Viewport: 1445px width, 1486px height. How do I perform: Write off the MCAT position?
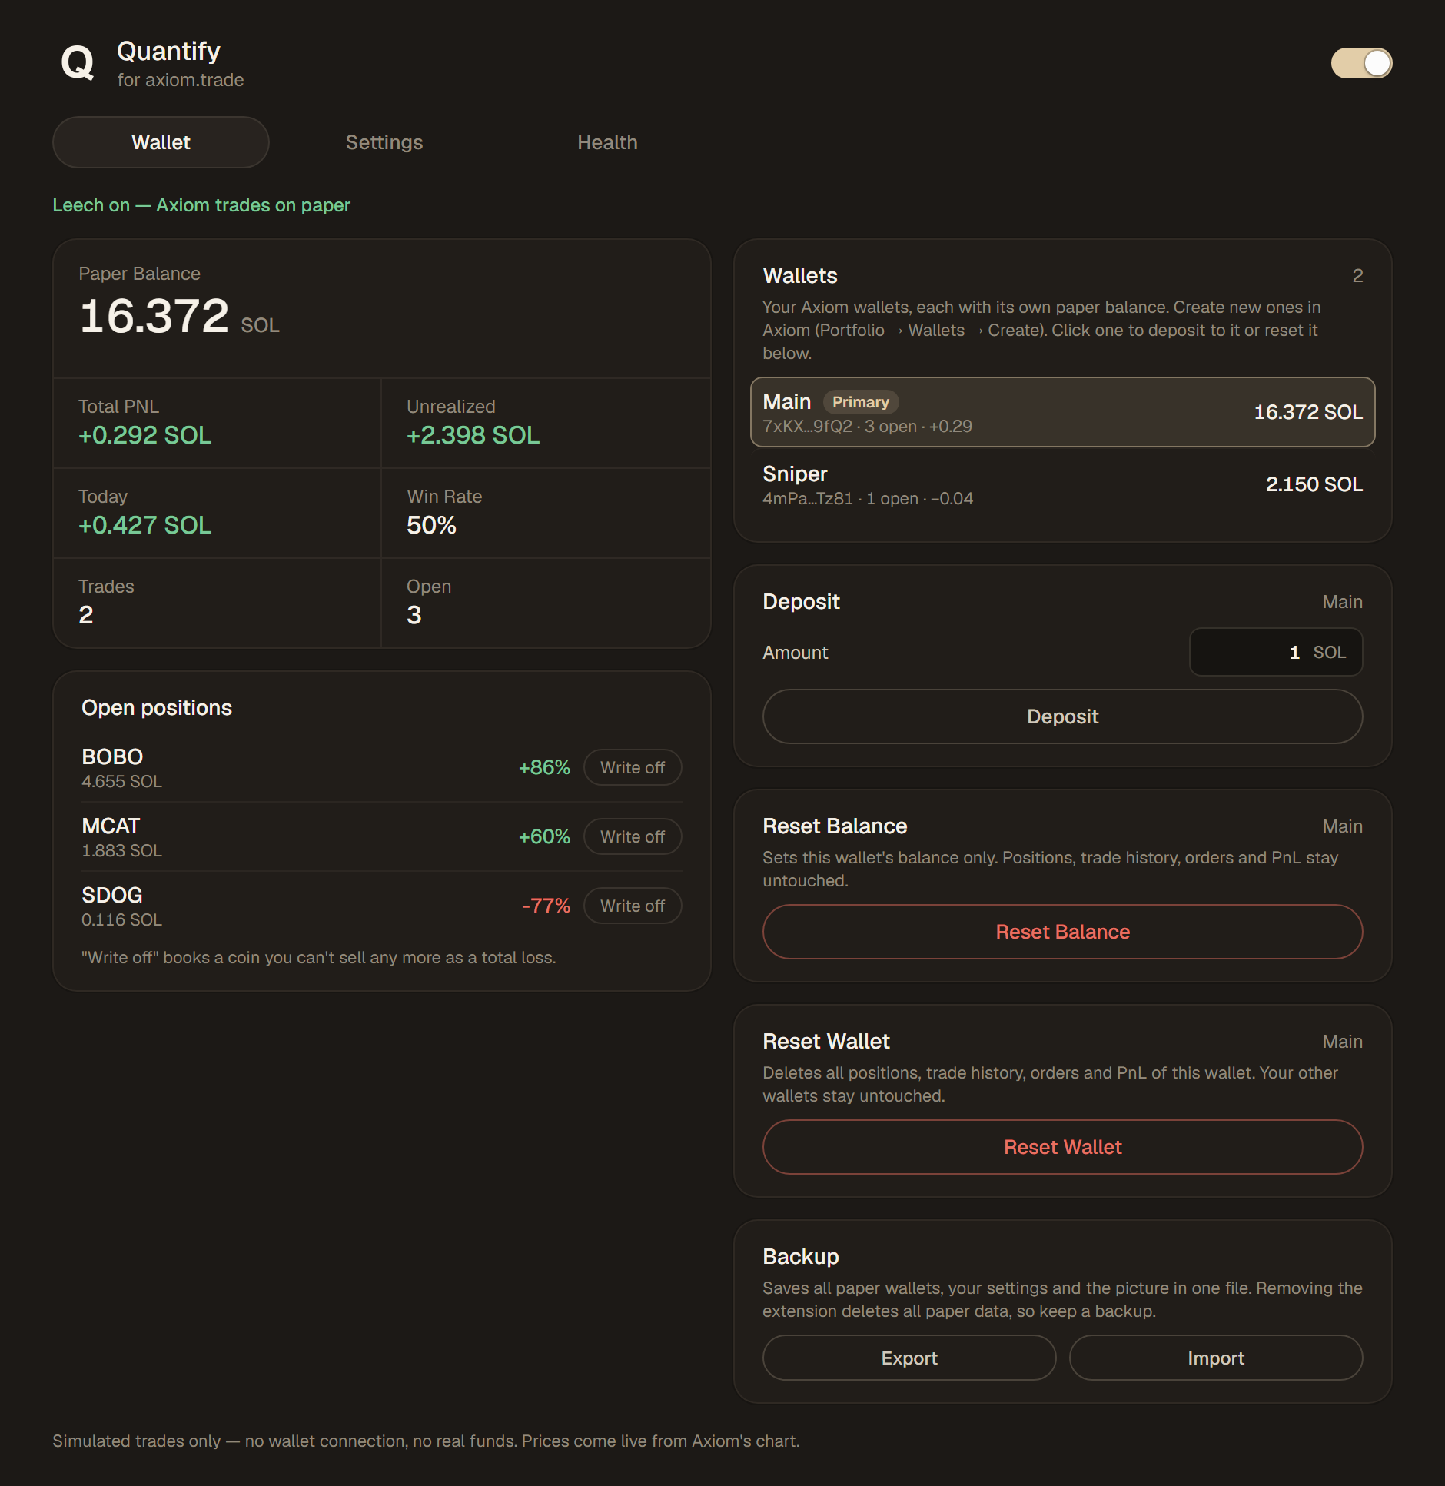[633, 836]
